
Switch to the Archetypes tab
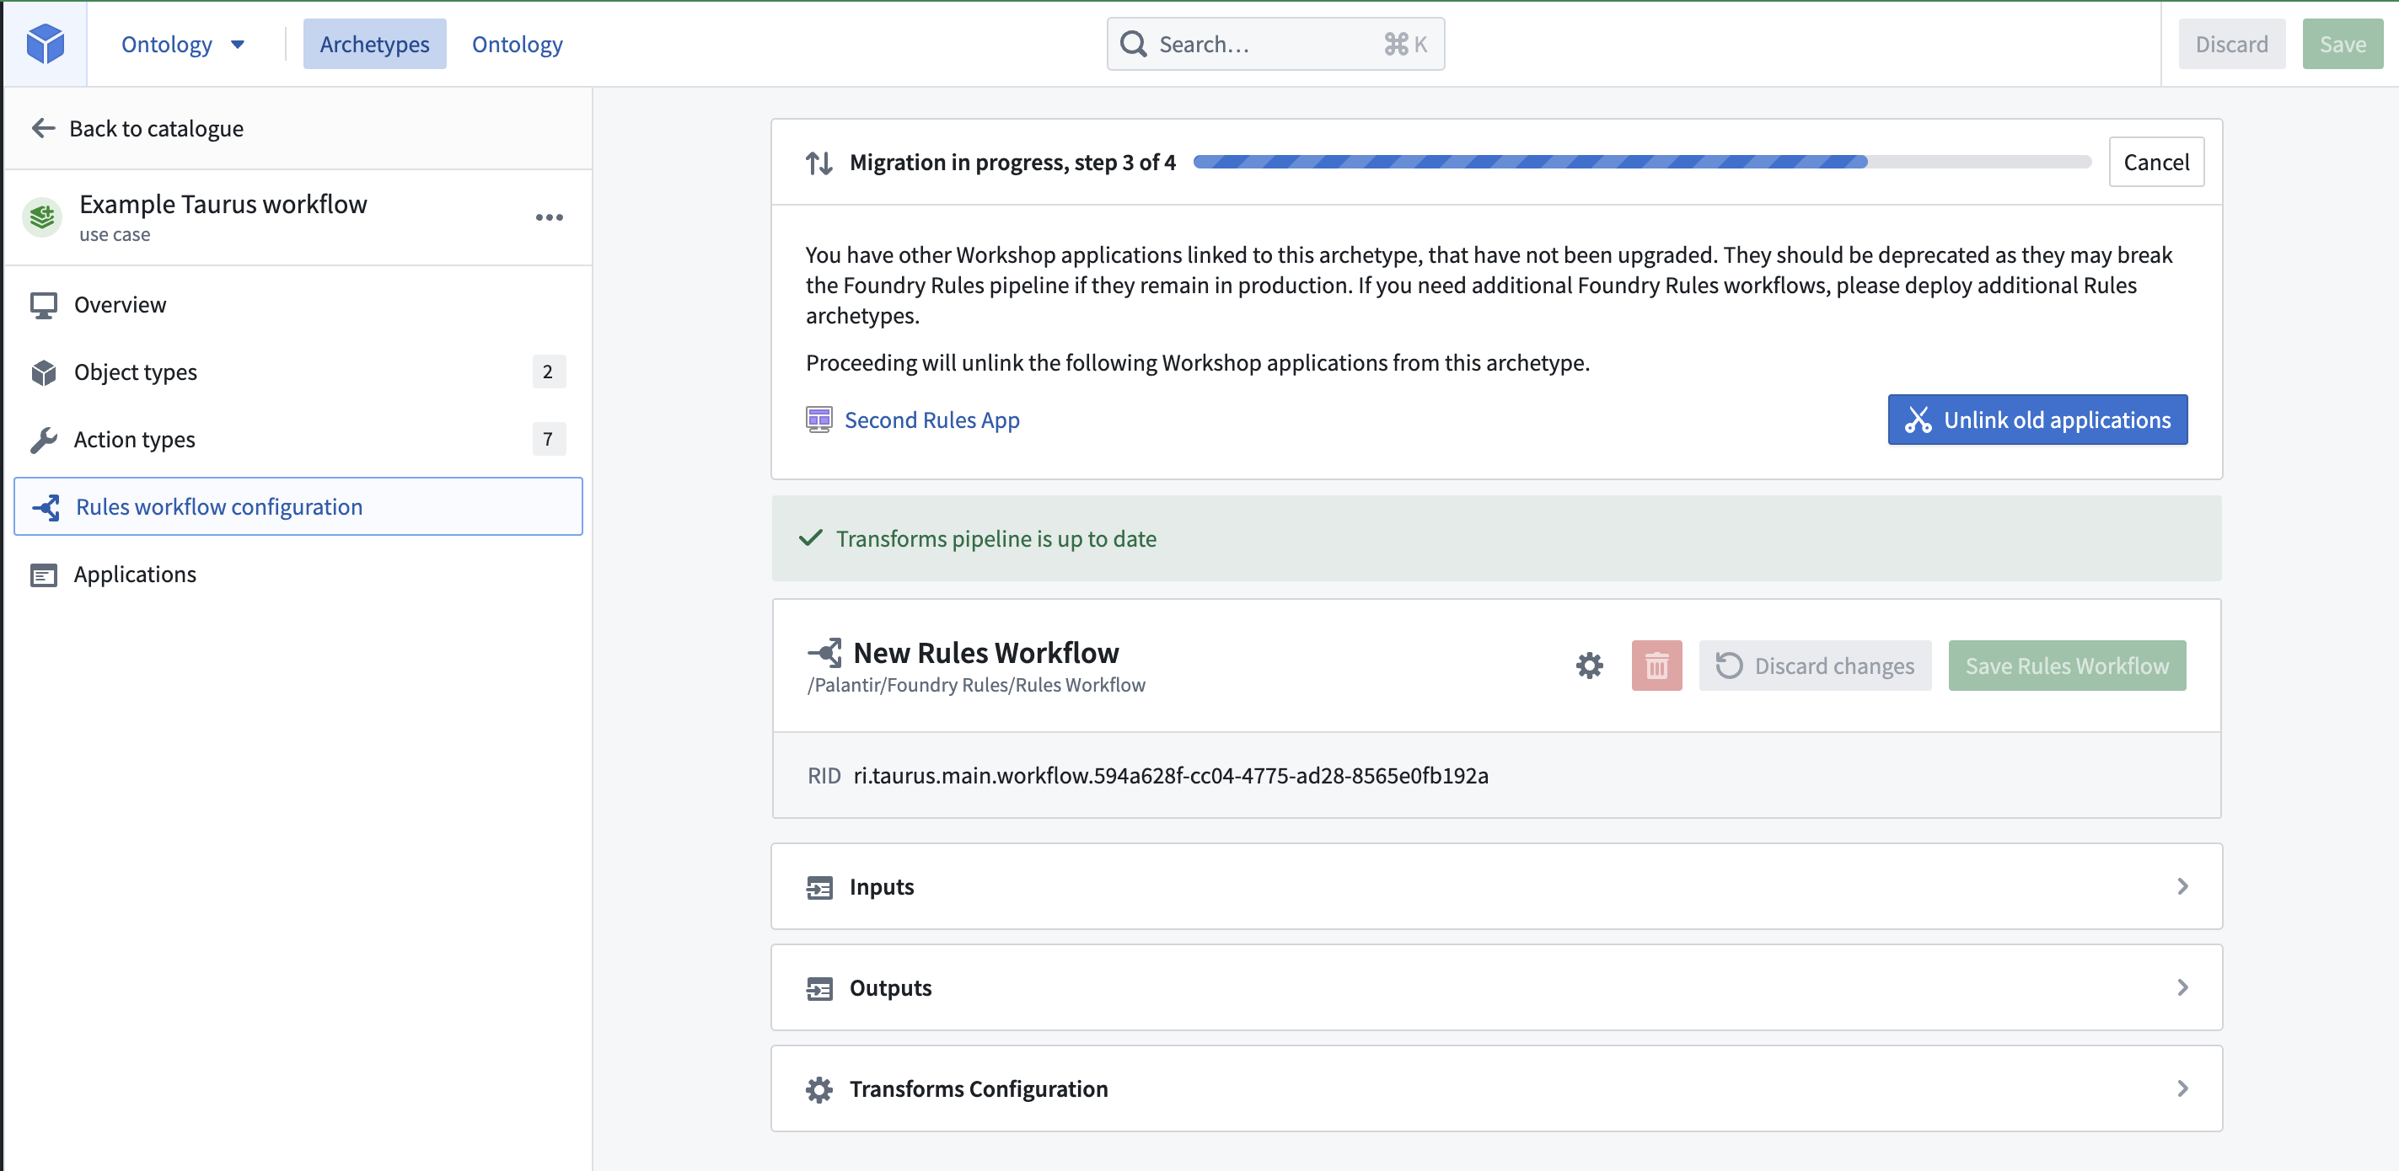(x=374, y=44)
